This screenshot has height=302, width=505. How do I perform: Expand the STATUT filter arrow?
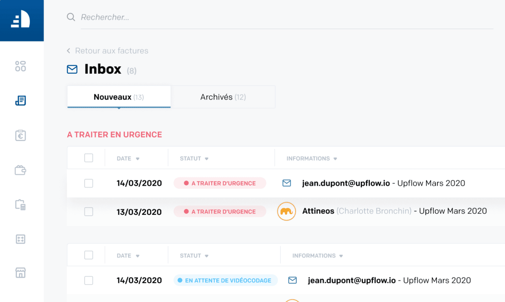206,158
